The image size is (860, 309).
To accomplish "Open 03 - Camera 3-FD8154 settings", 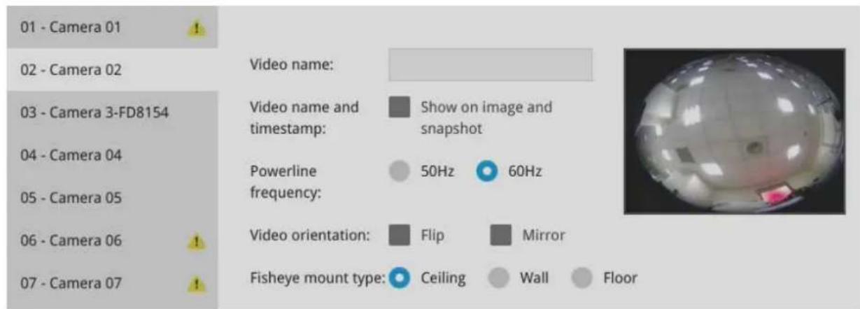I will 112,113.
